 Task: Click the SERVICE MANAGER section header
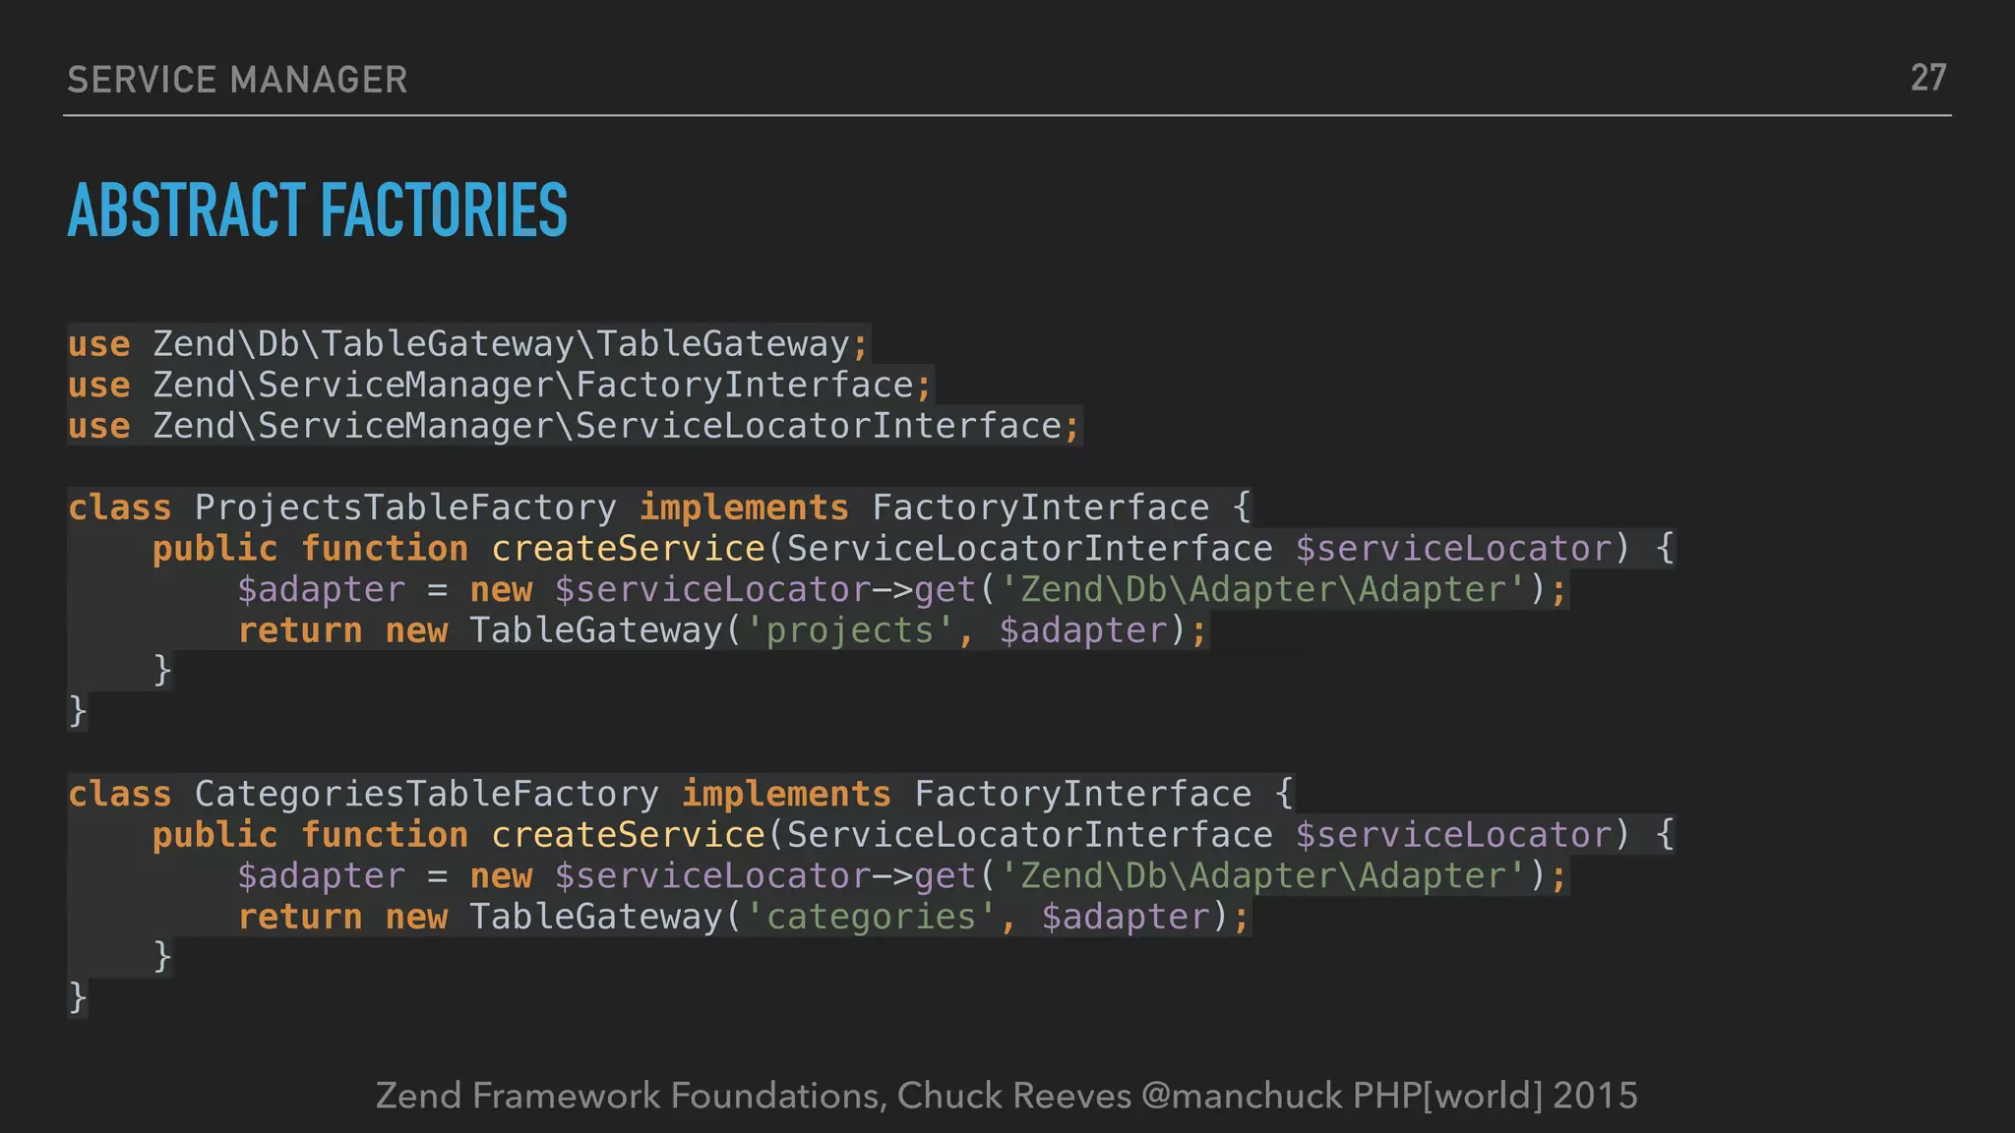(237, 80)
